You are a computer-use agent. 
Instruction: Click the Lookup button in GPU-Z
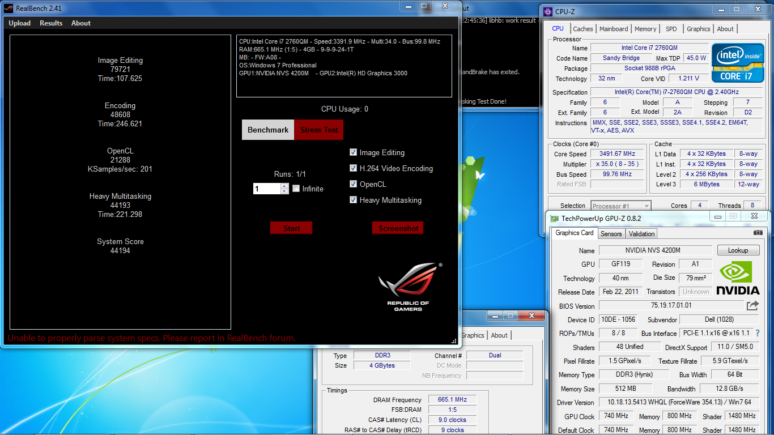738,250
